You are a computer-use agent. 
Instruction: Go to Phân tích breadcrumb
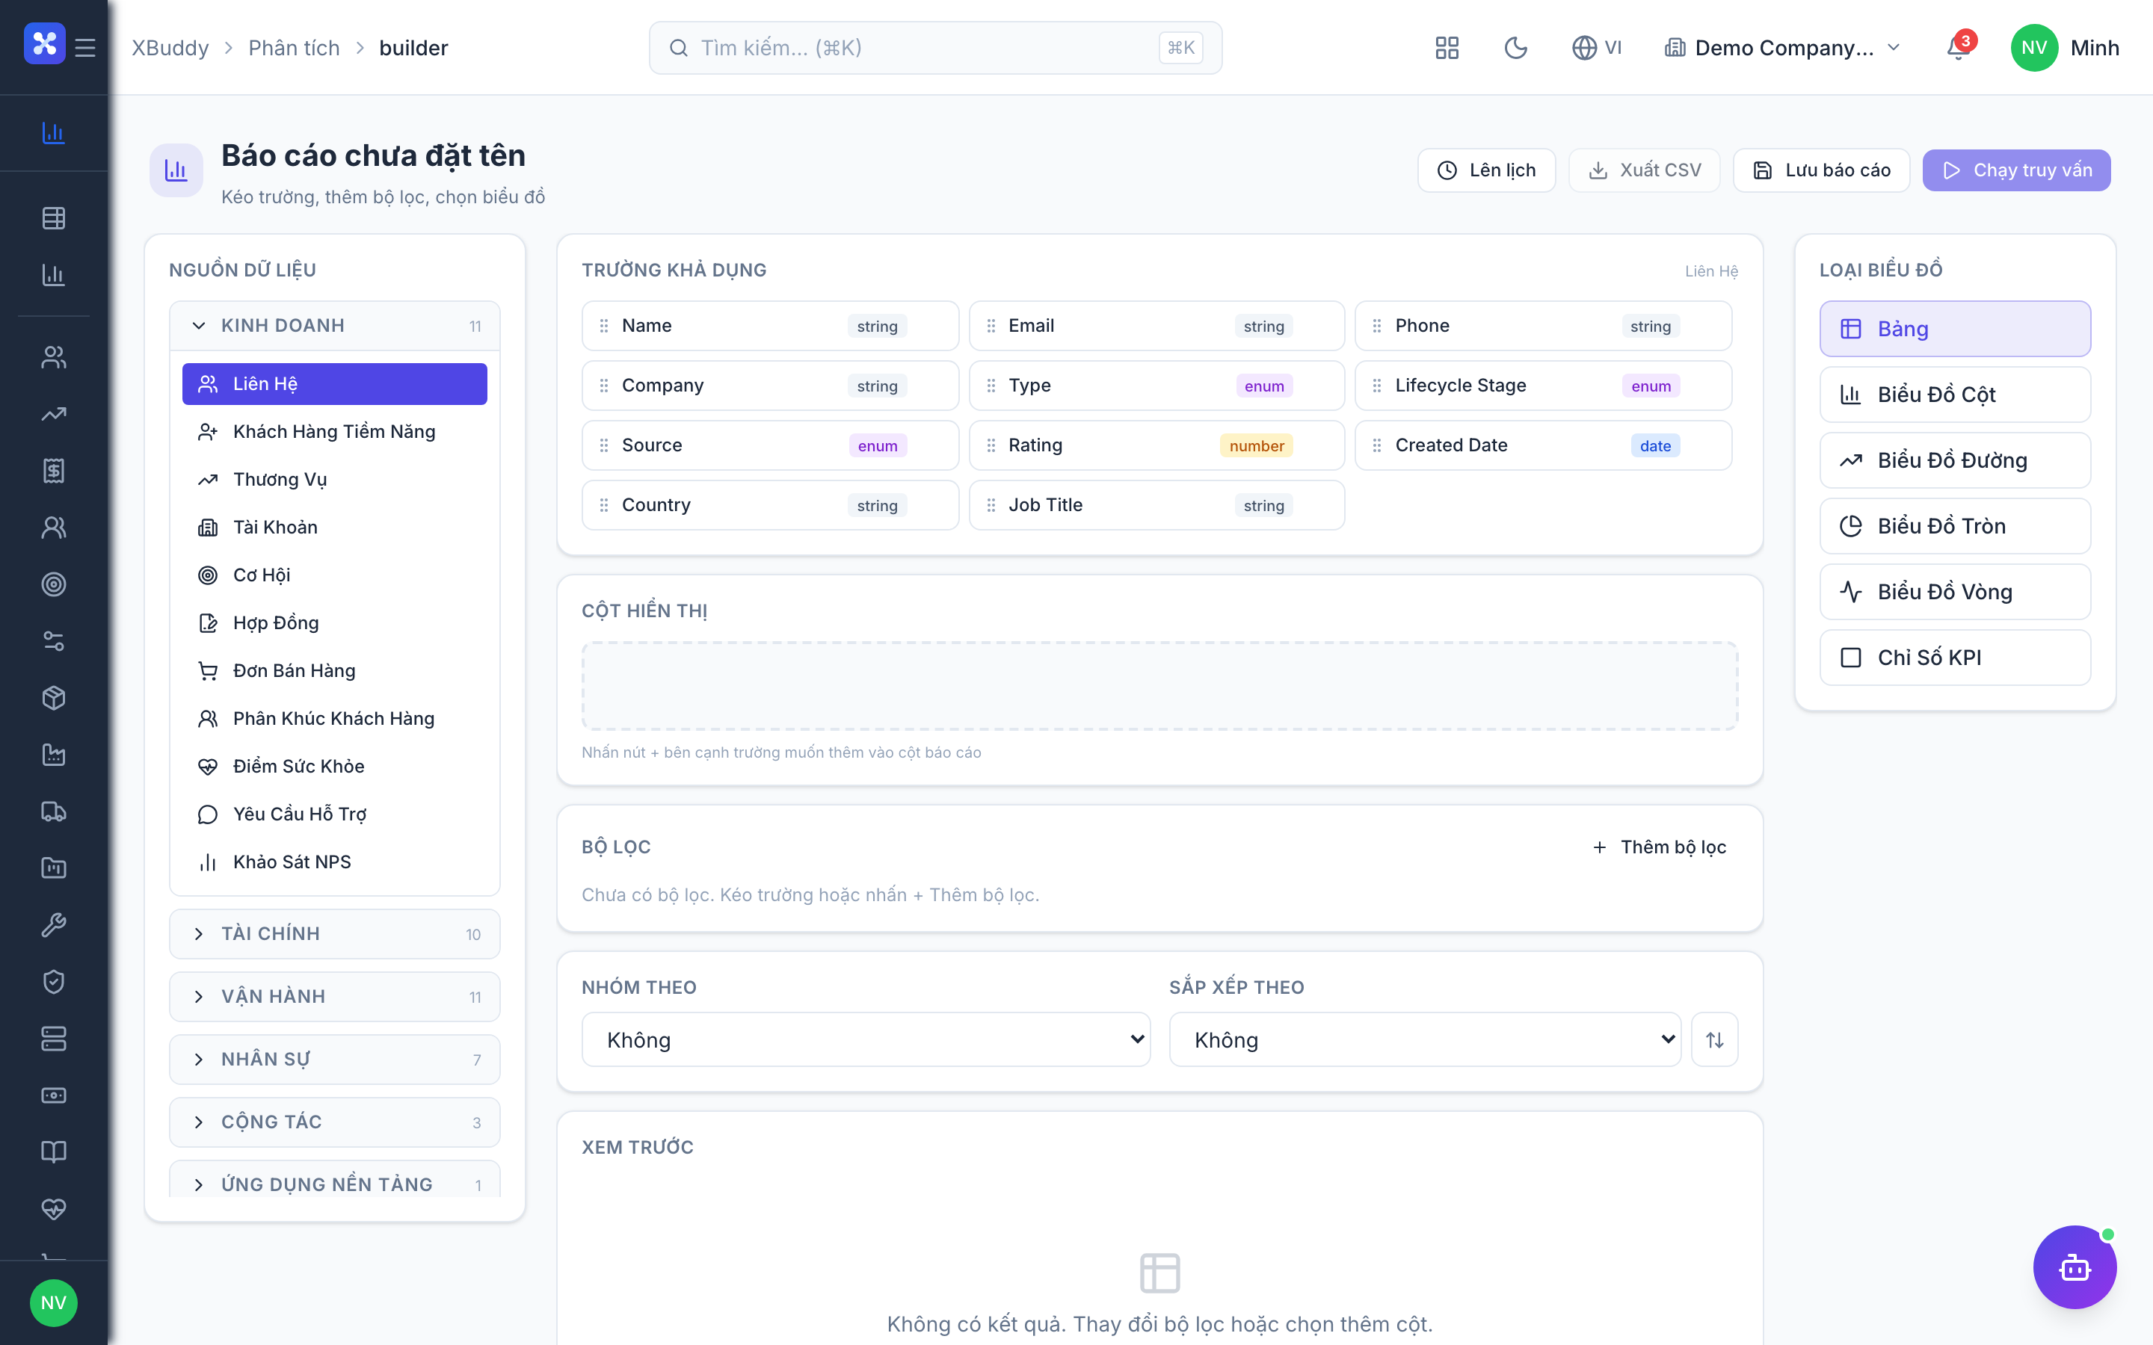294,48
